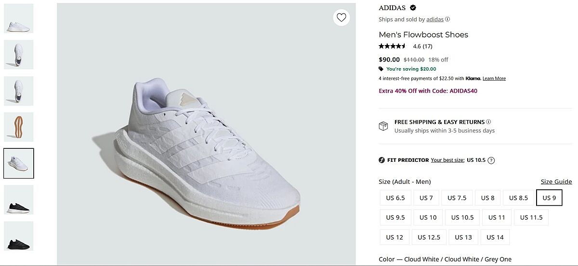Viewport: 578px width, 266px height.
Task: Click the shipping box icon
Action: point(383,126)
